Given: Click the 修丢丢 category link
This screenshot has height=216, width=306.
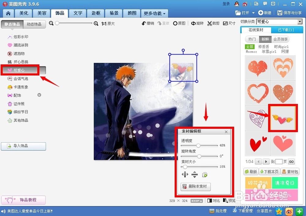Looking at the screenshot, I should tap(264, 47).
